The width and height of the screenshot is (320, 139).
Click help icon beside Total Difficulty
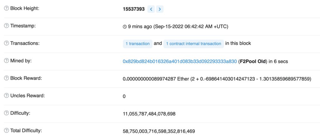7,131
